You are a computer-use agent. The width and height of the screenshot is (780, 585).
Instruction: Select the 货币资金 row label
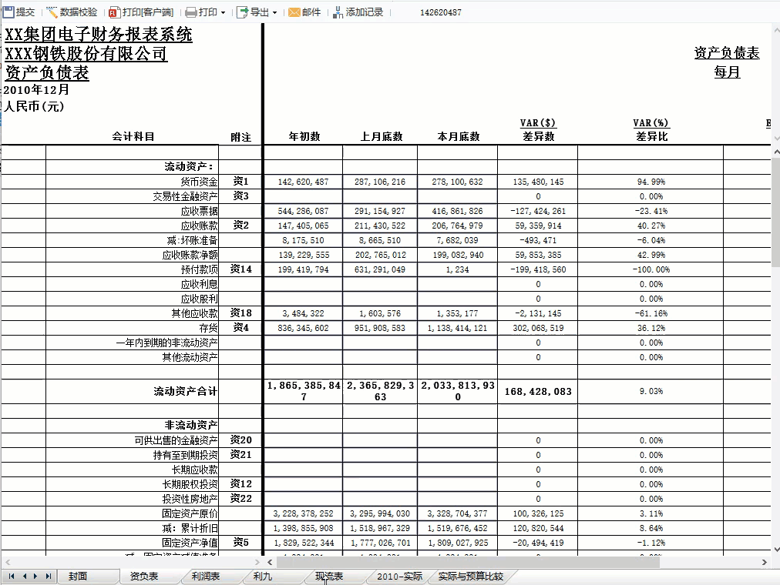click(199, 182)
